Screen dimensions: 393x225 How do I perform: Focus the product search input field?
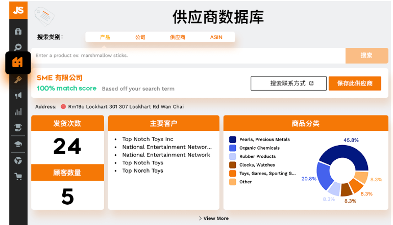point(188,55)
